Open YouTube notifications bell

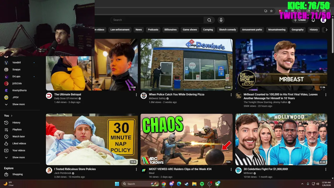[x=313, y=20]
